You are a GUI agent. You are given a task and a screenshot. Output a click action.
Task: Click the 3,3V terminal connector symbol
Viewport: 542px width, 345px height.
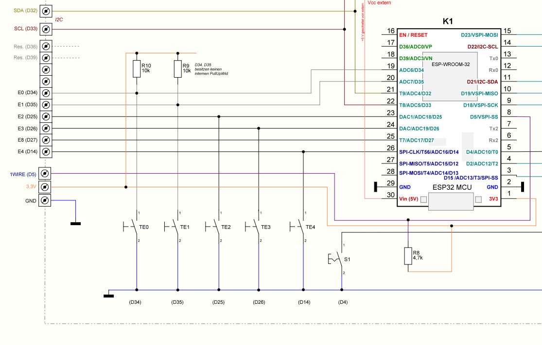45,187
